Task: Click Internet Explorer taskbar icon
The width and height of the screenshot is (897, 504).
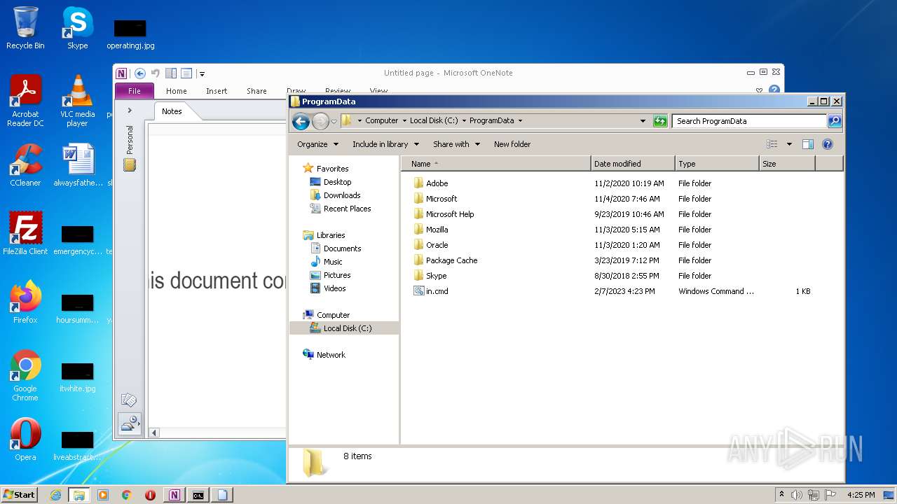Action: click(55, 495)
